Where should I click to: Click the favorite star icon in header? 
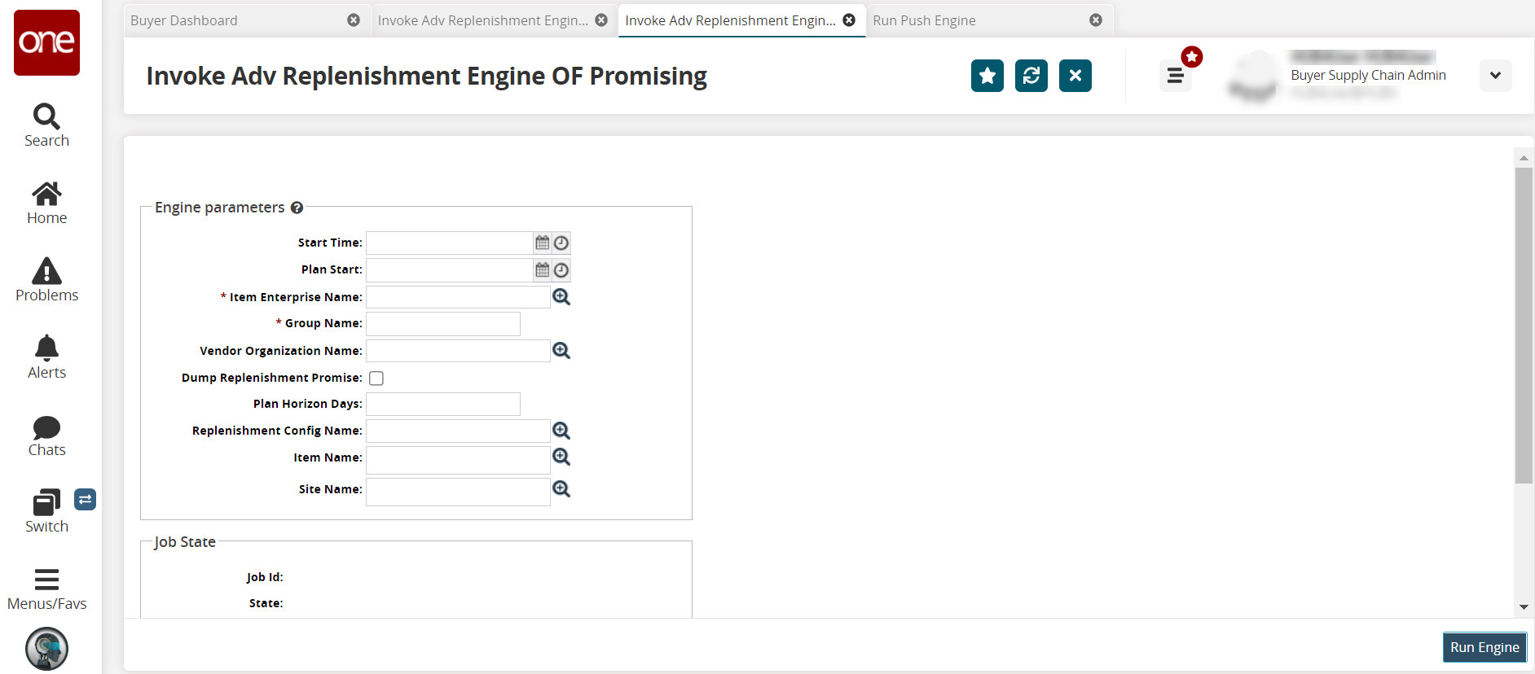(x=987, y=76)
